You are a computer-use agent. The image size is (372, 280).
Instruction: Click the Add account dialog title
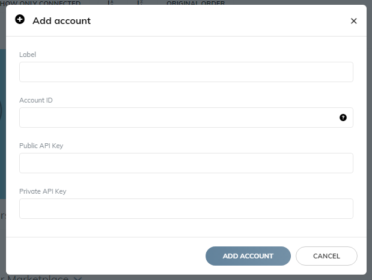coord(61,21)
